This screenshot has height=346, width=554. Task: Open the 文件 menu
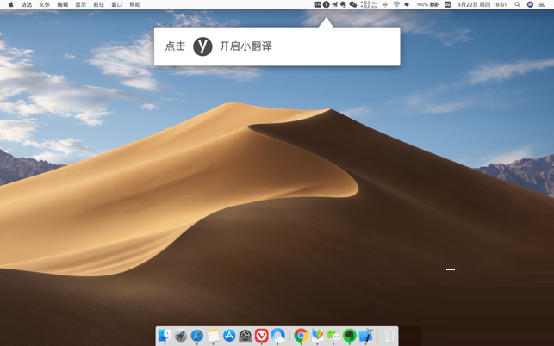44,4
